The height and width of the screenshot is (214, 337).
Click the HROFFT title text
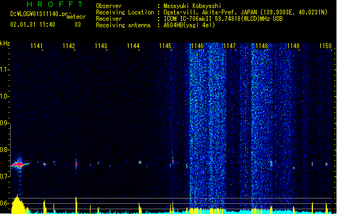coord(55,4)
